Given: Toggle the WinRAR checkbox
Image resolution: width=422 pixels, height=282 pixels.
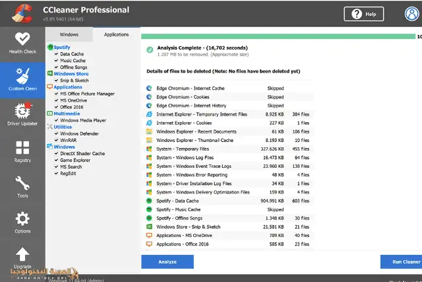Looking at the screenshot, I should click(x=56, y=140).
